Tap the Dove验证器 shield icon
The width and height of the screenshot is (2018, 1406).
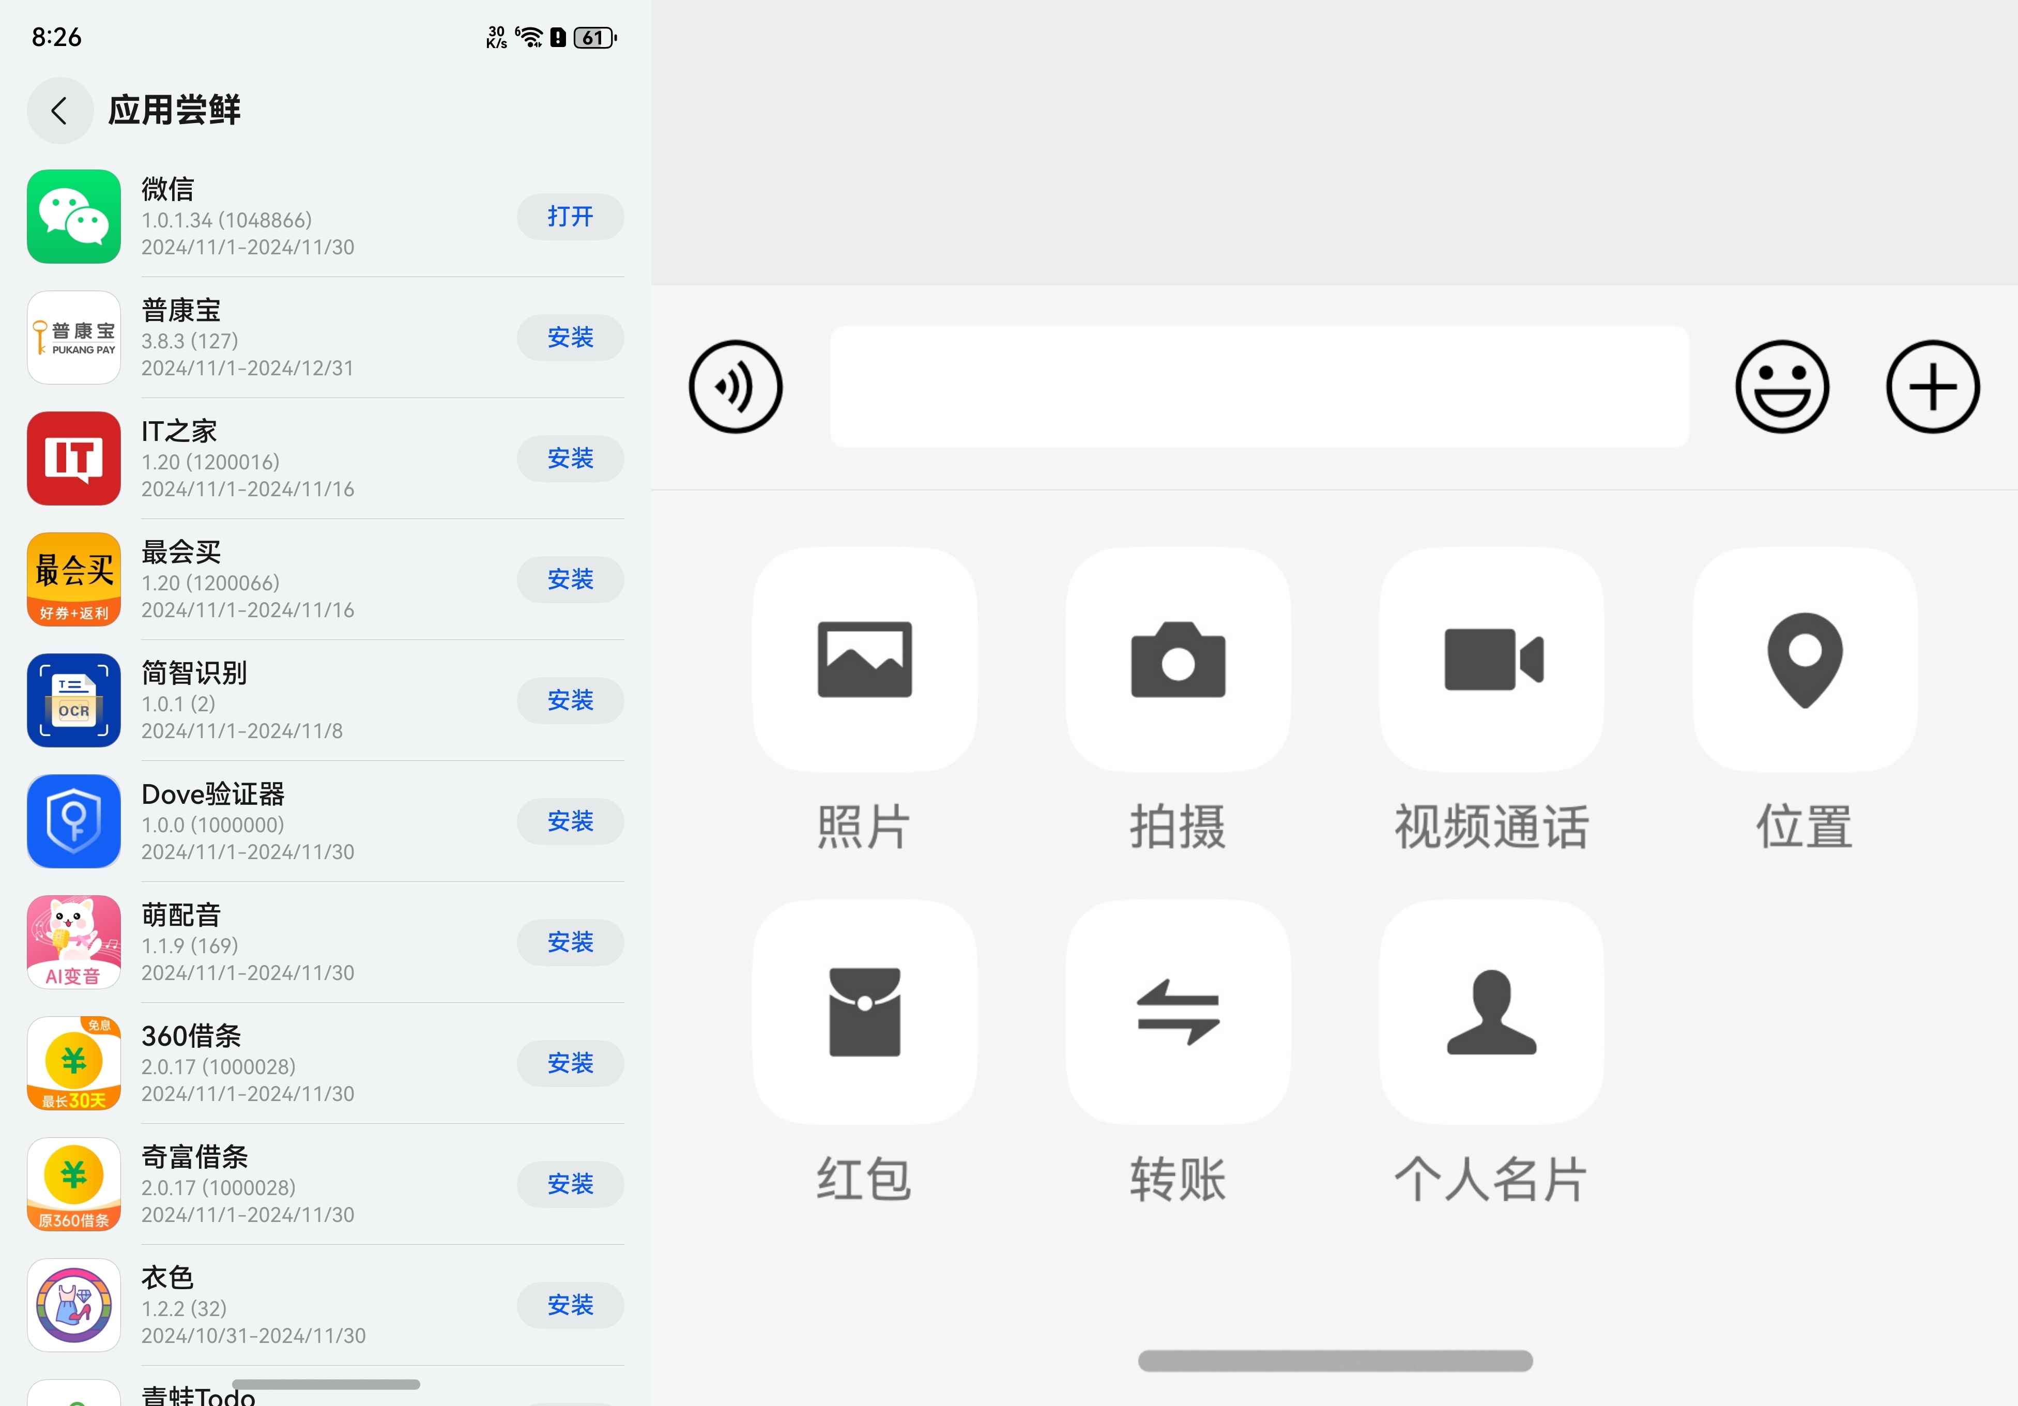coord(74,822)
